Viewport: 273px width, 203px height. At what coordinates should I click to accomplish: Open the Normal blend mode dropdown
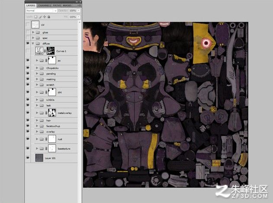point(42,11)
